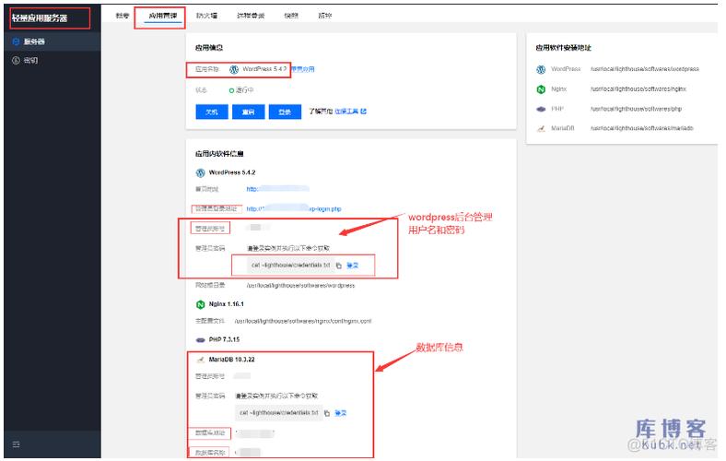The width and height of the screenshot is (726, 461).
Task: Click the external-link icon after the tools link
Action: tap(364, 112)
